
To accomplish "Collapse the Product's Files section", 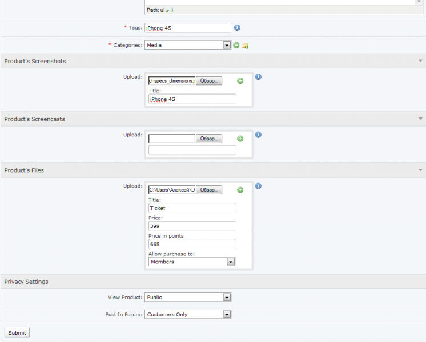I will click(x=420, y=170).
